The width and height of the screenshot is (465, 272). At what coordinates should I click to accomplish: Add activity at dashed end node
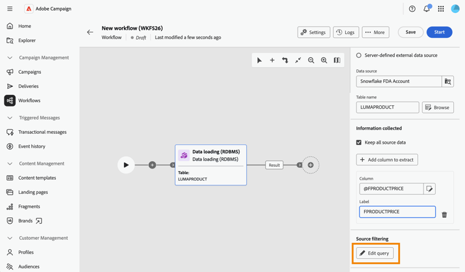pyautogui.click(x=311, y=165)
